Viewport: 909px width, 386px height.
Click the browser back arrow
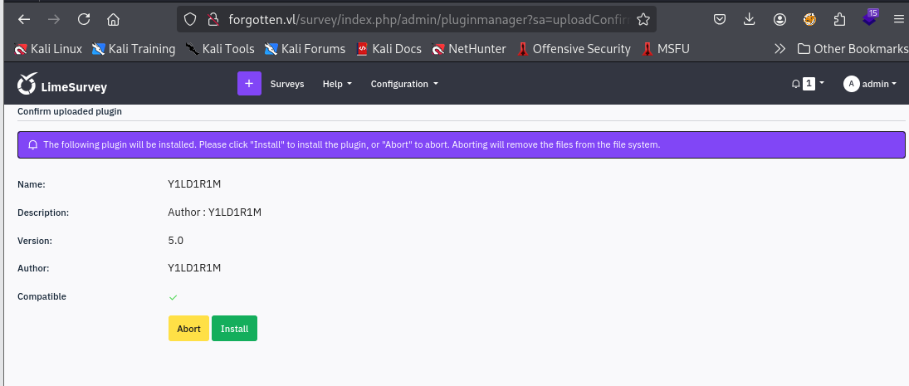tap(24, 19)
